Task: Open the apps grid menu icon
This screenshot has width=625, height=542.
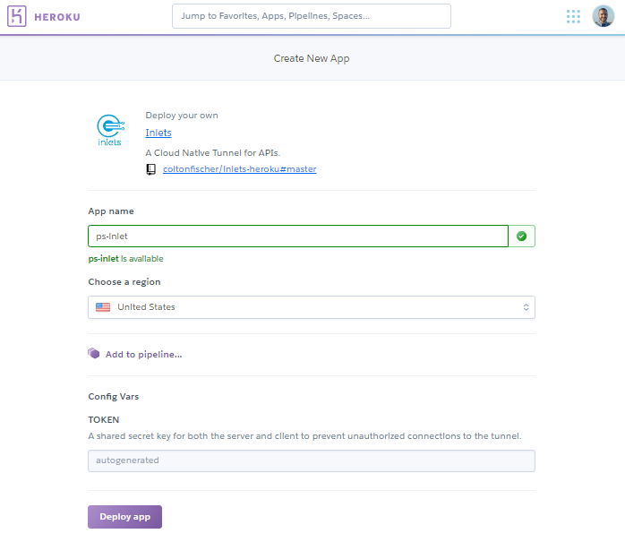Action: point(573,16)
